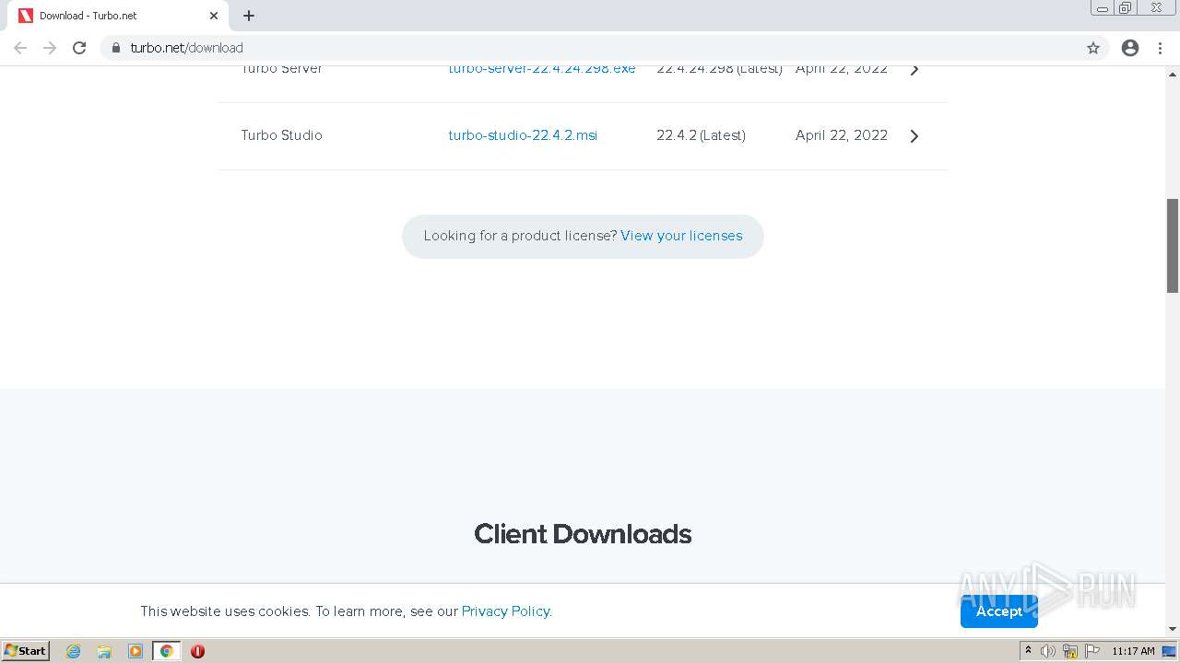The image size is (1180, 663).
Task: Select the Download - Turbo.net tab
Action: (x=120, y=16)
